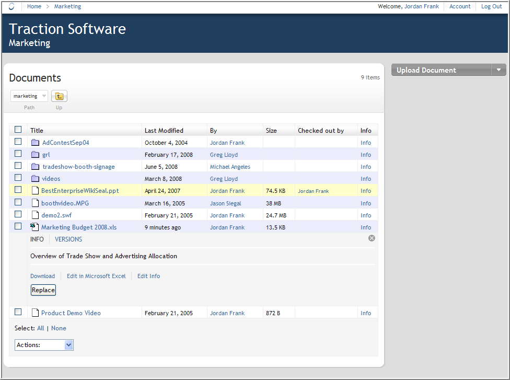Switch to the VERSIONS tab
Viewport: 510px width, 380px height.
pos(68,239)
